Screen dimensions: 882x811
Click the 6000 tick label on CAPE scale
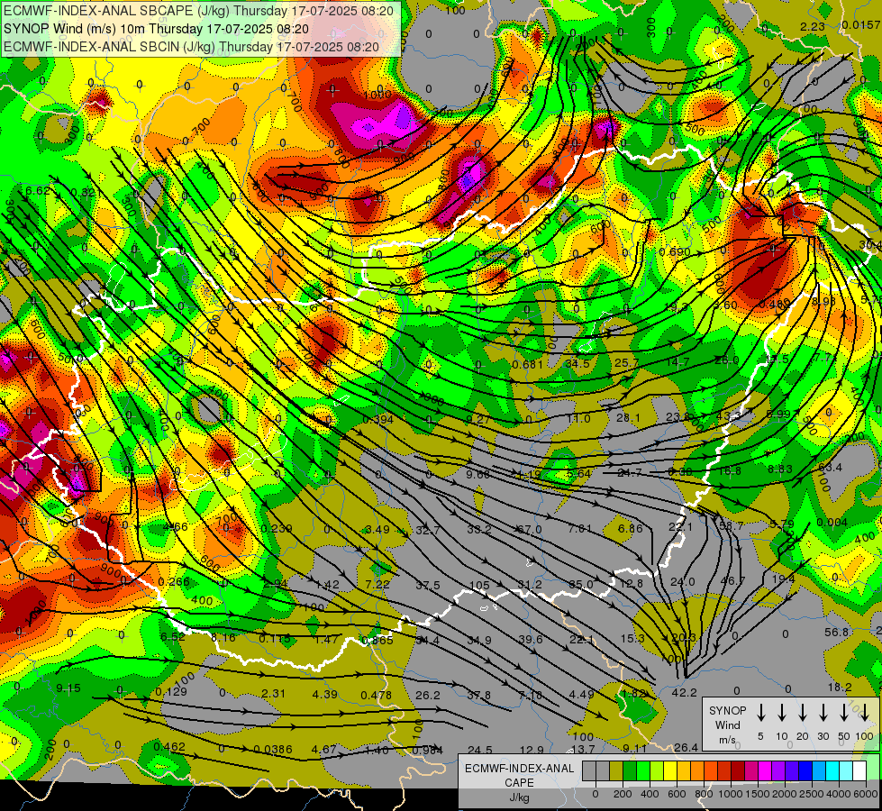pos(865,794)
